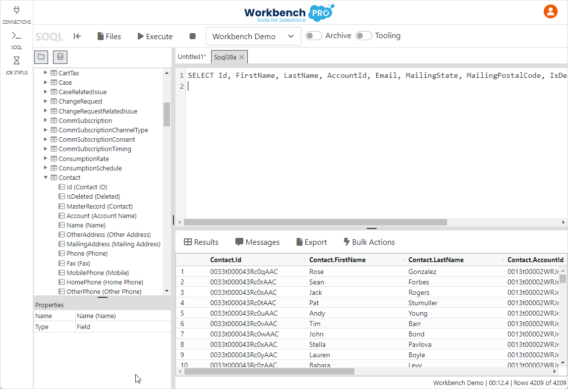Screen dimensions: 568x389
Task: Sort by the Contact.FirstName column header
Action: 337,260
